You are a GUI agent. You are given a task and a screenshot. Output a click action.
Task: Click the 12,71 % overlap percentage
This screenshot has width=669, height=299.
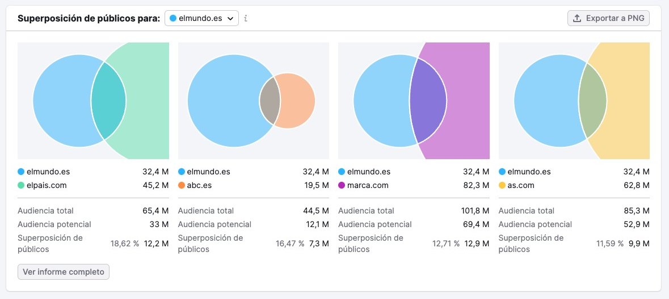point(445,244)
